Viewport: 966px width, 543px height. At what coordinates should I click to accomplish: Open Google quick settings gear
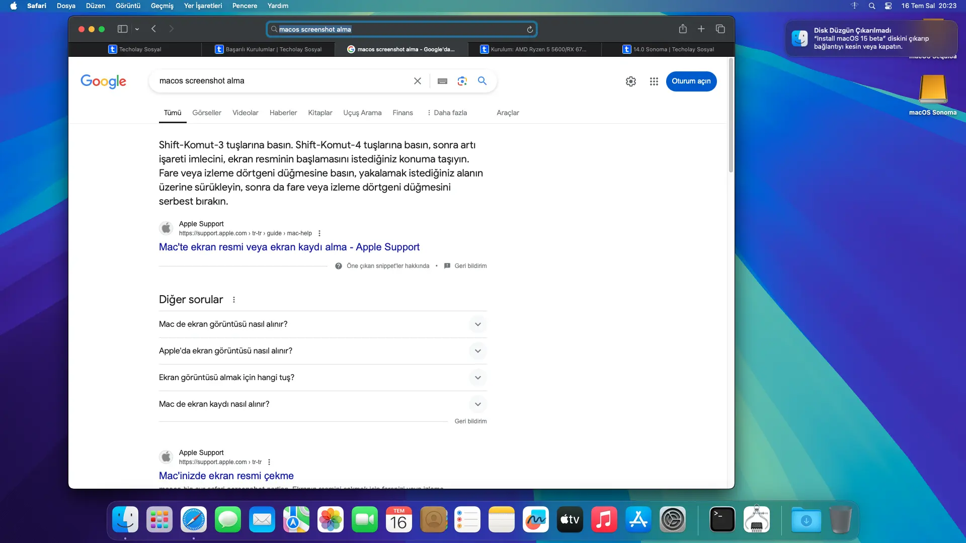pyautogui.click(x=631, y=81)
